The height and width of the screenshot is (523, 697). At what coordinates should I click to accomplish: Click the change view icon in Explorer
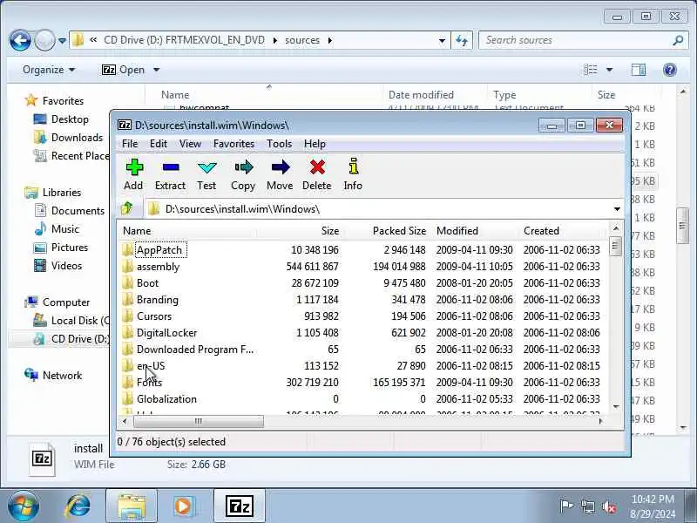tap(591, 70)
